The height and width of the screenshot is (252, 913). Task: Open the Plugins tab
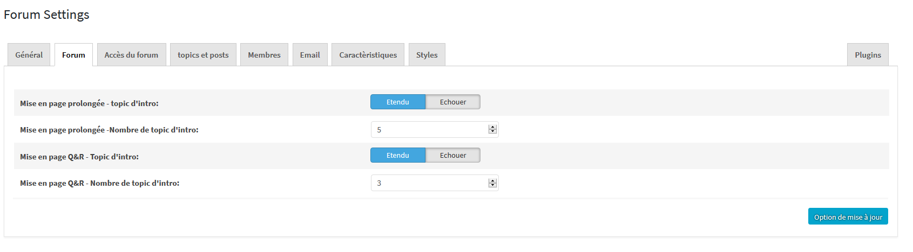click(x=868, y=55)
